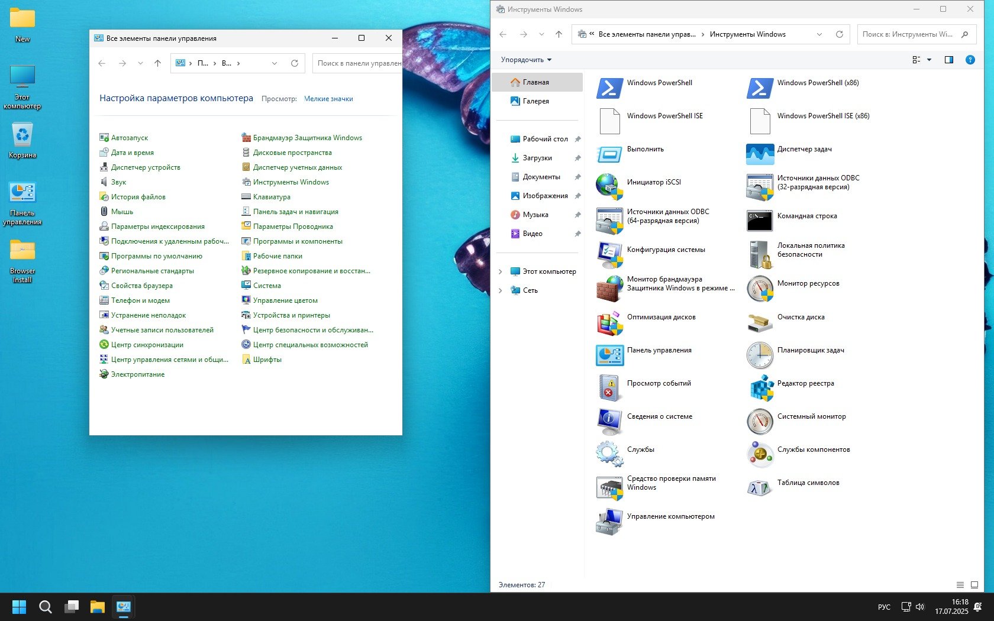The image size is (994, 621).
Task: Expand Этот компьютер tree node
Action: [x=501, y=271]
